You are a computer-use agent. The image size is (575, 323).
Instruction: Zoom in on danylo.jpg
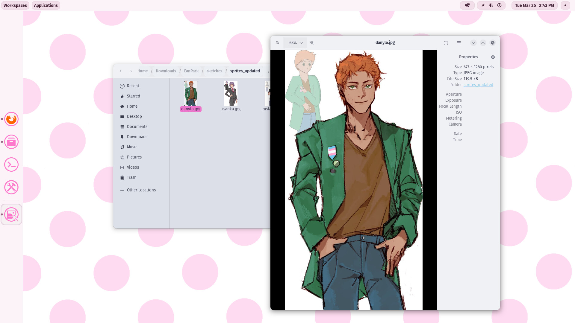(312, 42)
